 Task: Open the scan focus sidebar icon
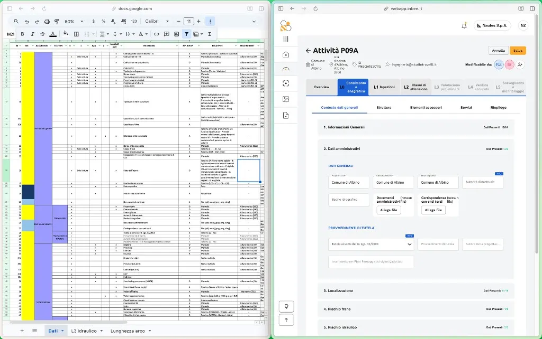(285, 83)
